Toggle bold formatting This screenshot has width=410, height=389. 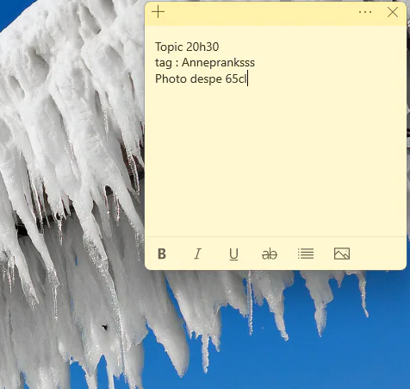coord(162,254)
